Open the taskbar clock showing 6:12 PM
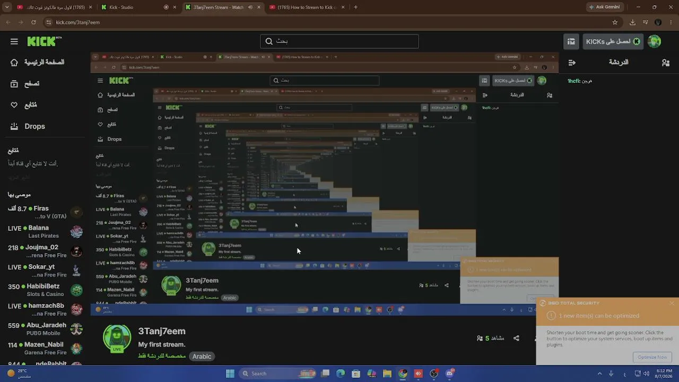Screen dimensions: 679x382 (x=664, y=374)
